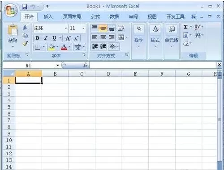Click the 粘贴 paste clipboard icon
The image size is (224, 170).
pyautogui.click(x=13, y=30)
